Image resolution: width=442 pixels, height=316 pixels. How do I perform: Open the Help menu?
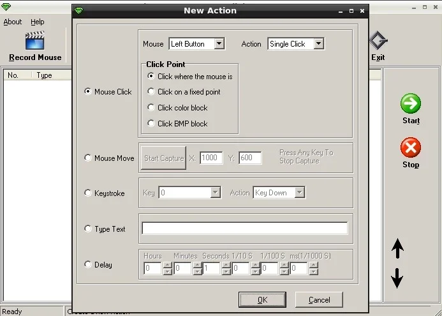pyautogui.click(x=38, y=22)
